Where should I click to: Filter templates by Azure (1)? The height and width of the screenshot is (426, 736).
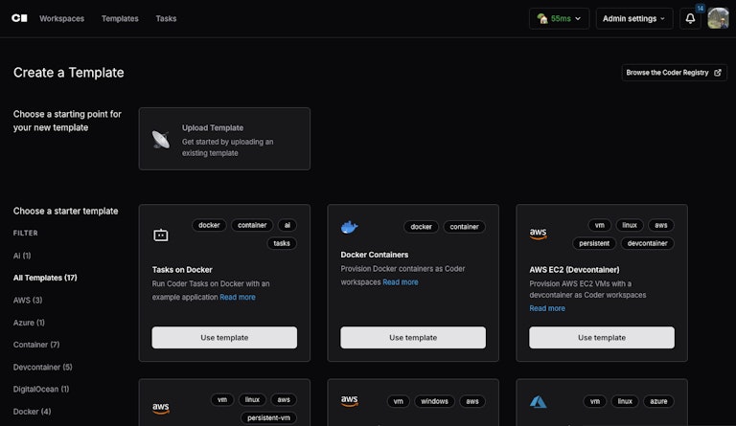[29, 323]
